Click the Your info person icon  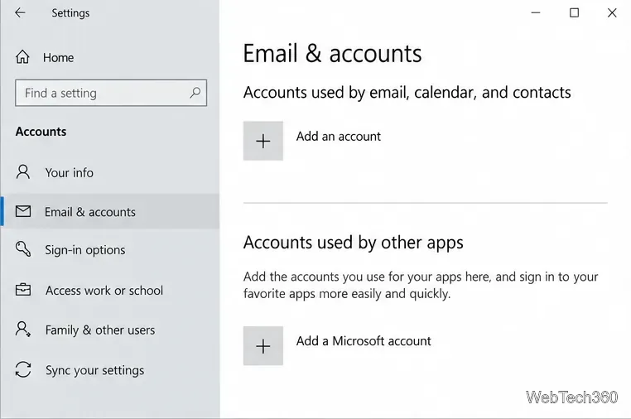pyautogui.click(x=23, y=172)
